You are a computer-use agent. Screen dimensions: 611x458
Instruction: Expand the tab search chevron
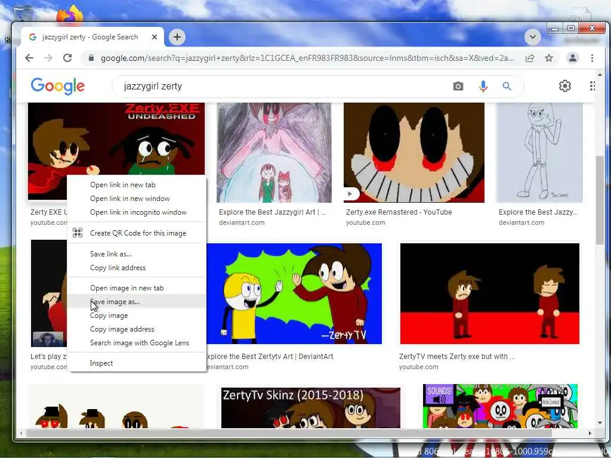pos(532,38)
